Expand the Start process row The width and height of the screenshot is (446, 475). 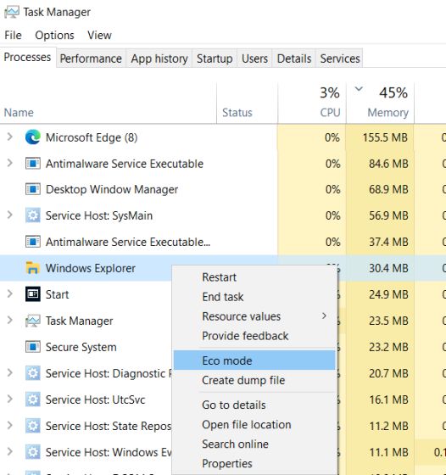(9, 293)
